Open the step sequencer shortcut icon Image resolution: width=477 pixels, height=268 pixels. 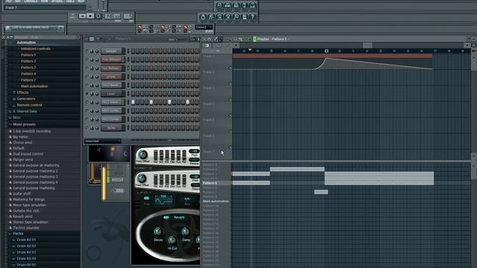[x=227, y=5]
